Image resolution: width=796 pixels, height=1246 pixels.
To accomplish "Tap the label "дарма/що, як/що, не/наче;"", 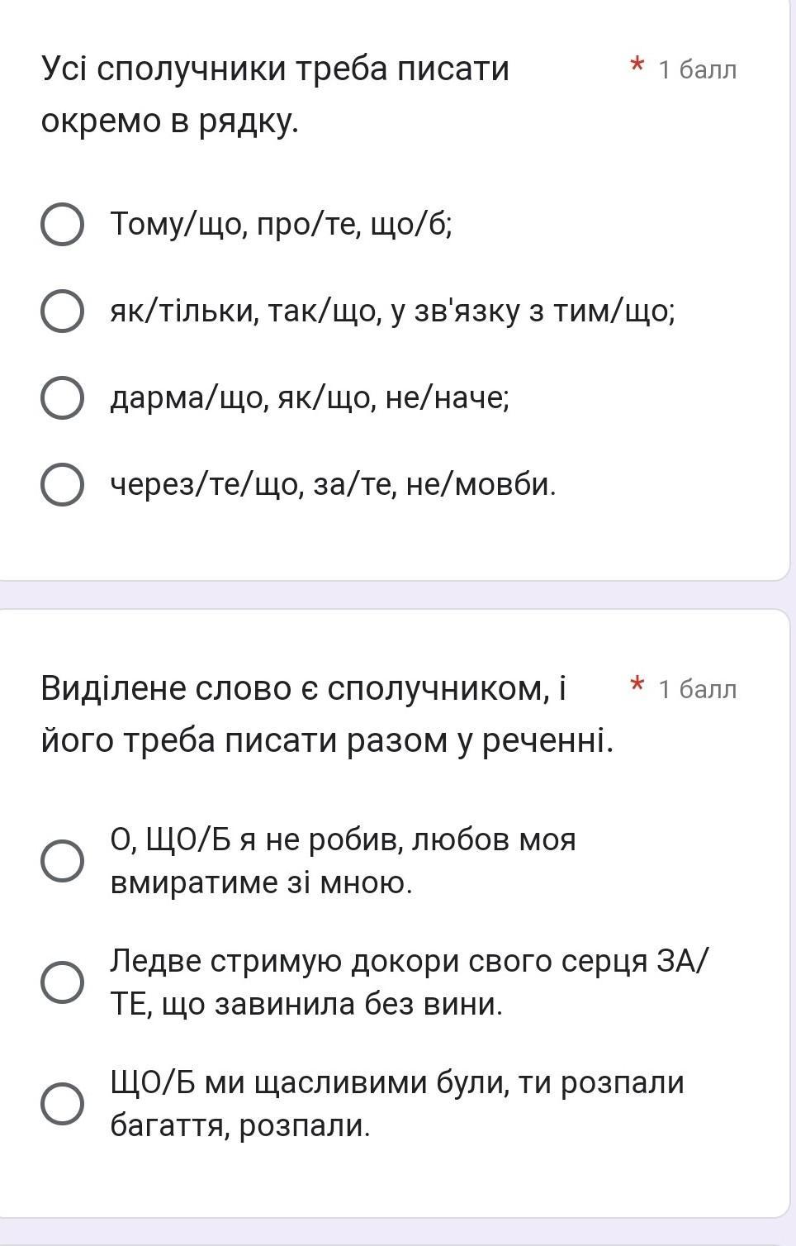I will coord(310,398).
